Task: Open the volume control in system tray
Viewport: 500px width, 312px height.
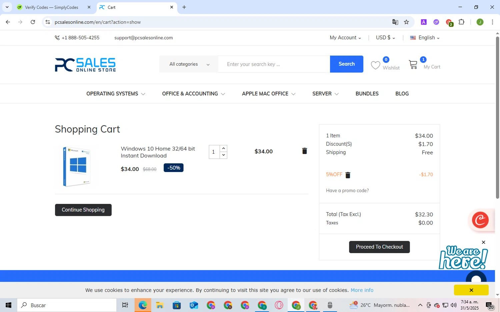Action: pos(454,305)
